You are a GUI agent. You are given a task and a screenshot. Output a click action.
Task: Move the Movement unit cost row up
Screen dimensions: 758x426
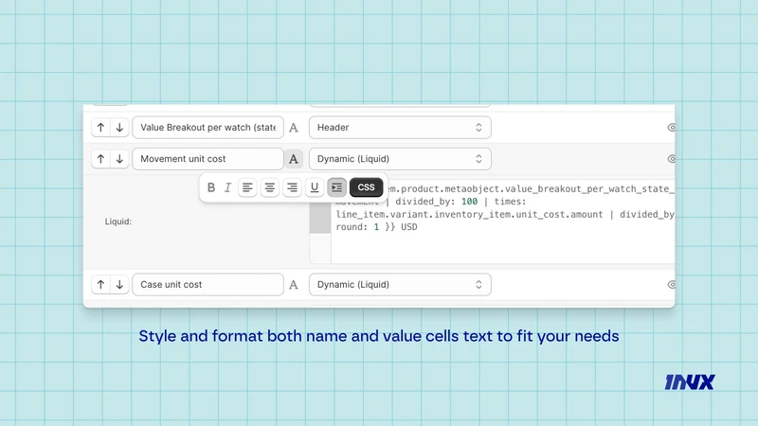100,159
